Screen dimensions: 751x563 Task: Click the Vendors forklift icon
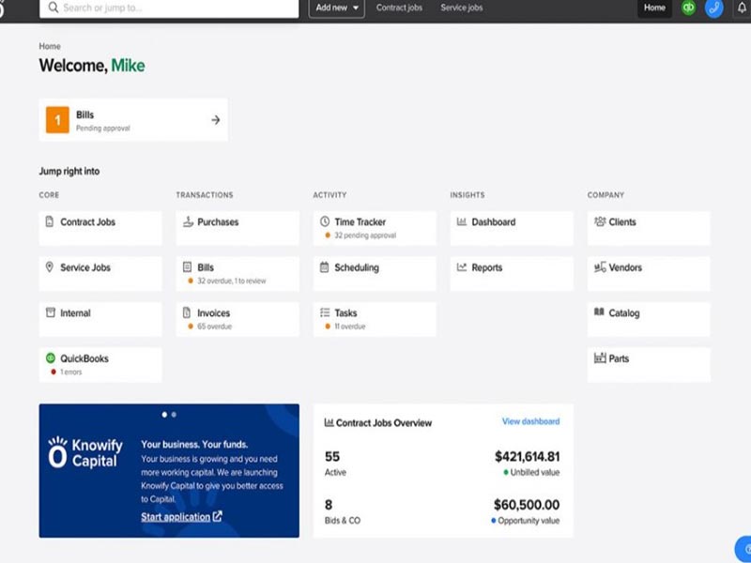point(600,267)
